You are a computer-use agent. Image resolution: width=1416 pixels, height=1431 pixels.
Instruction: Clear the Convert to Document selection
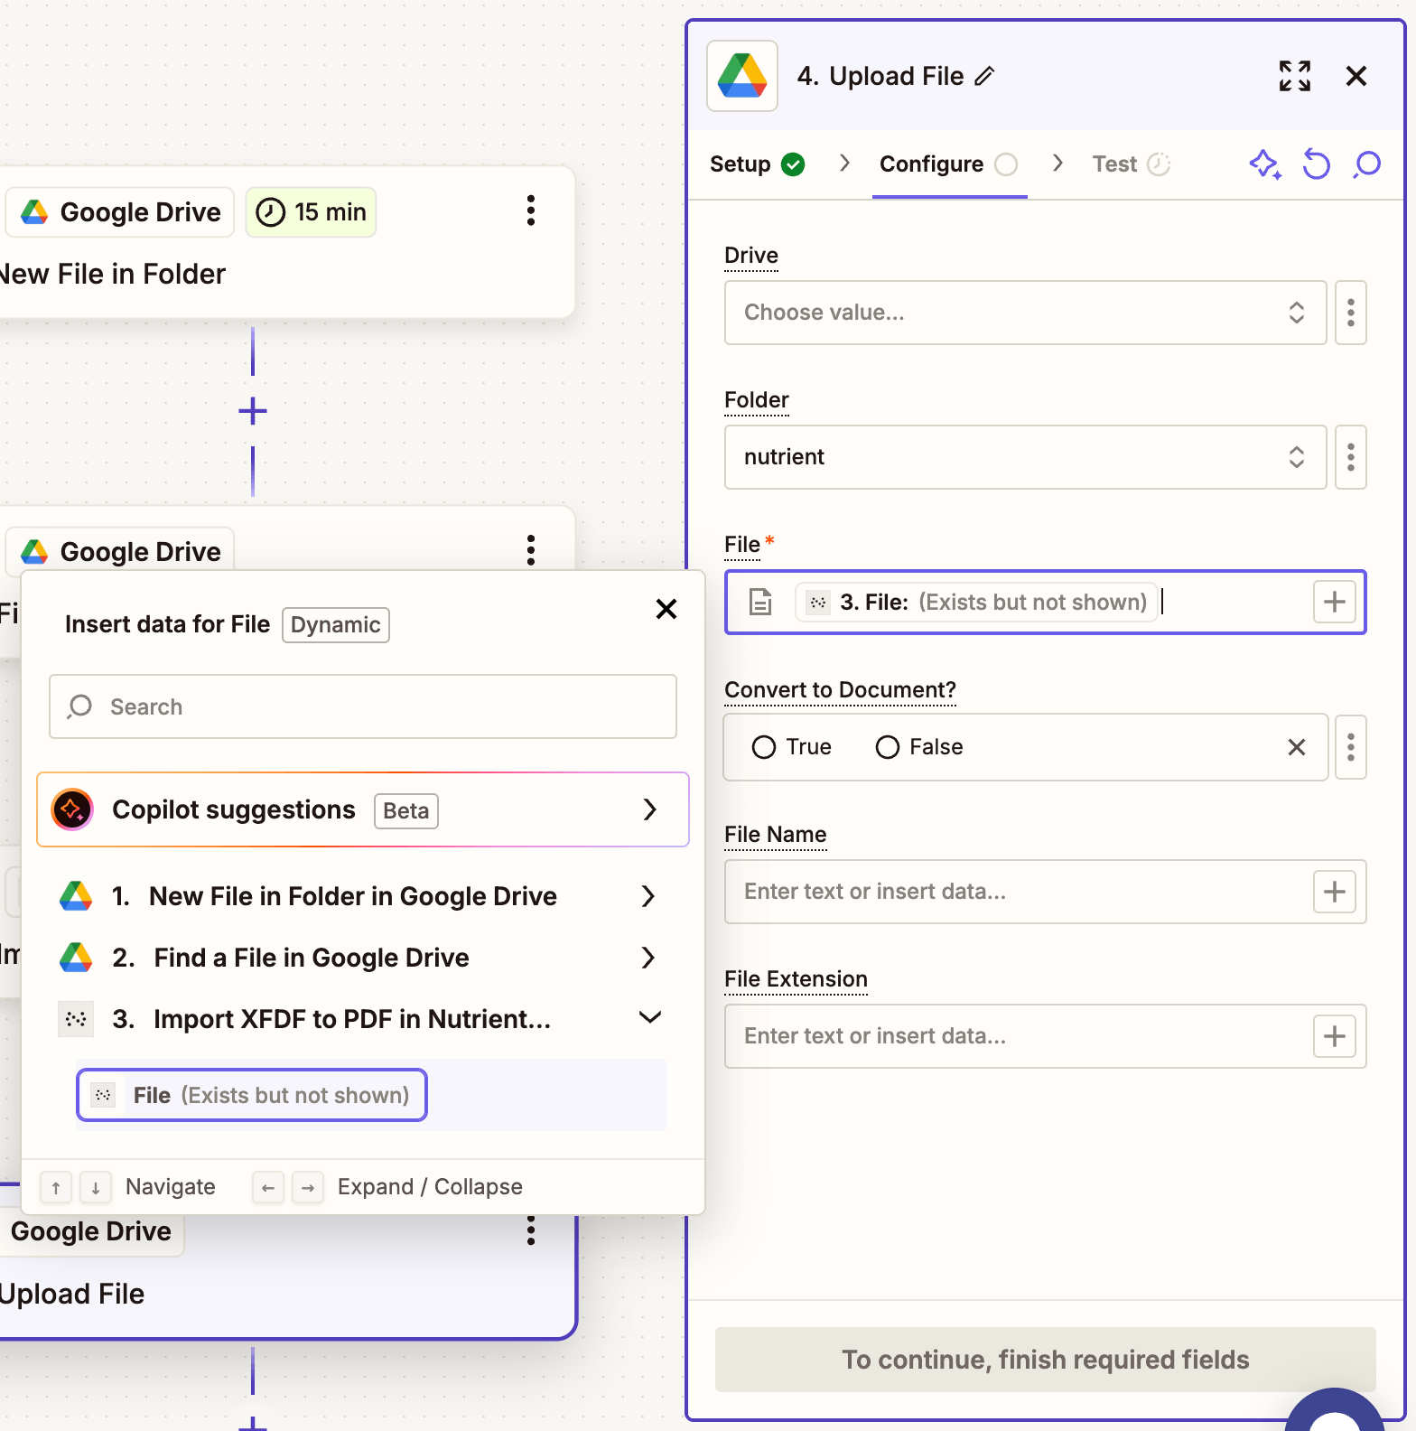pos(1297,747)
